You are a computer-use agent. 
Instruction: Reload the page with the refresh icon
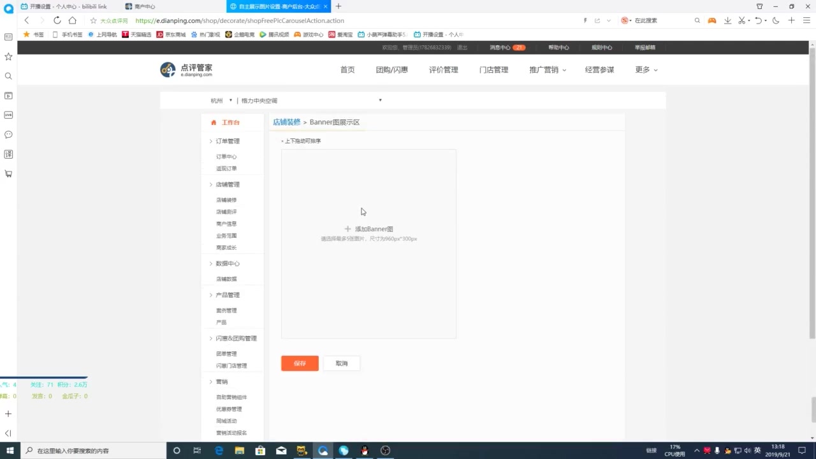pyautogui.click(x=57, y=20)
